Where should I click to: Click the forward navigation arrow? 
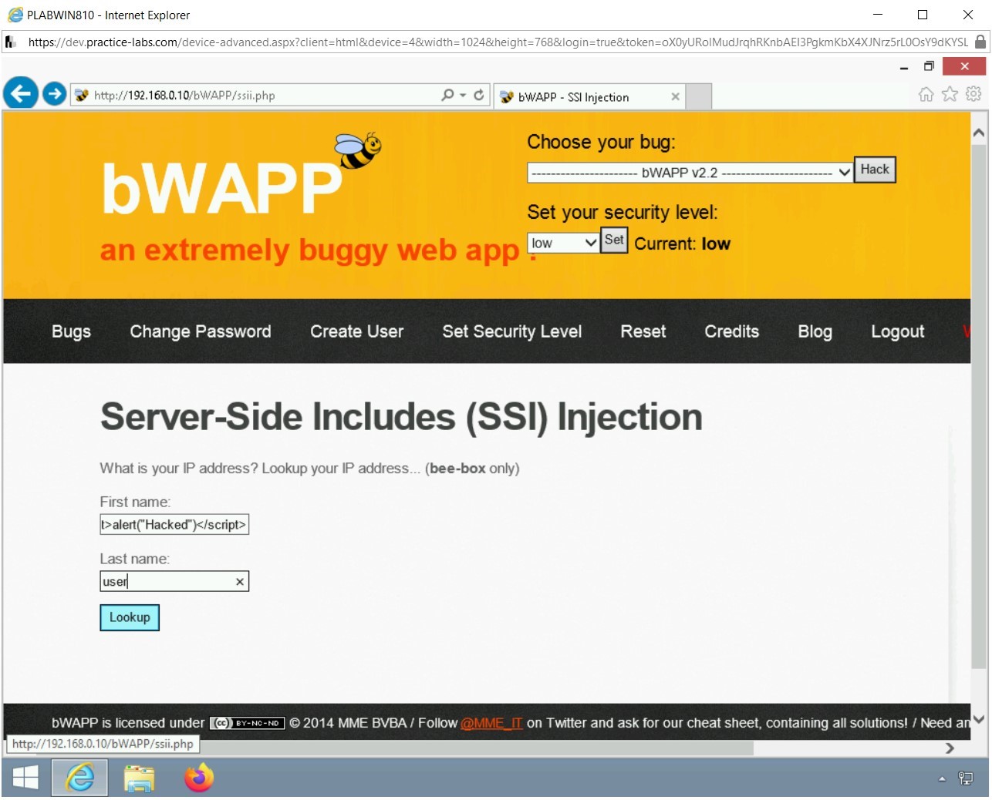pyautogui.click(x=53, y=93)
